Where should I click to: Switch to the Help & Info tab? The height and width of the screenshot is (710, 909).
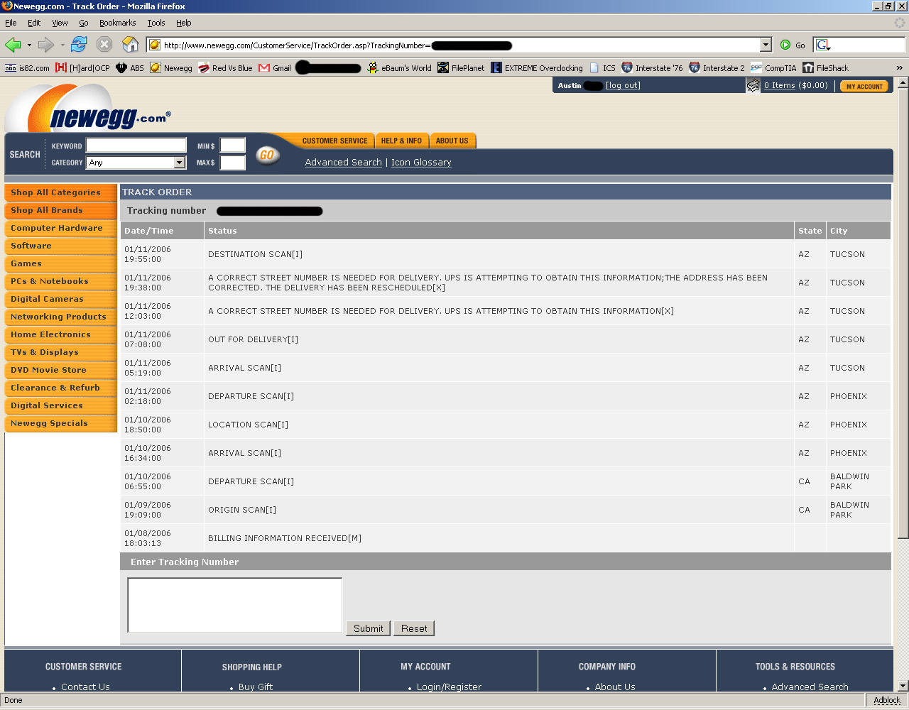pyautogui.click(x=401, y=141)
